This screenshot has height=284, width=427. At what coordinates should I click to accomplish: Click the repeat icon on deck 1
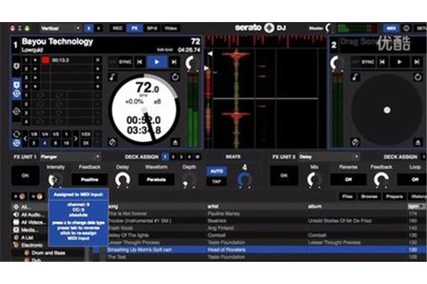[x=175, y=77]
